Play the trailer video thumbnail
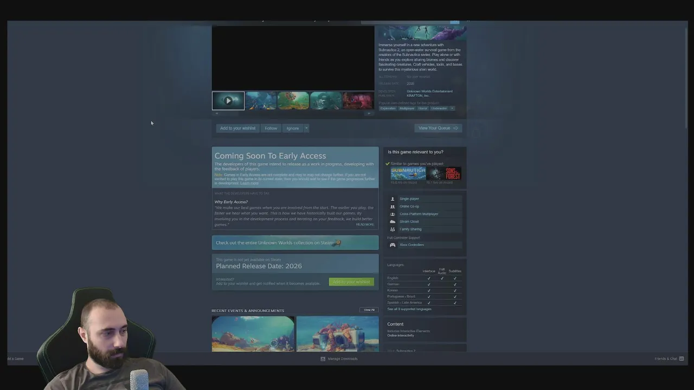694x390 pixels. coord(228,101)
